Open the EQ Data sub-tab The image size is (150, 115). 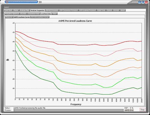pos(23,14)
